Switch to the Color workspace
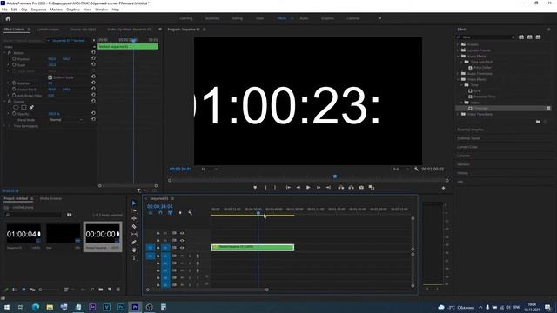557x313 pixels. click(x=259, y=18)
